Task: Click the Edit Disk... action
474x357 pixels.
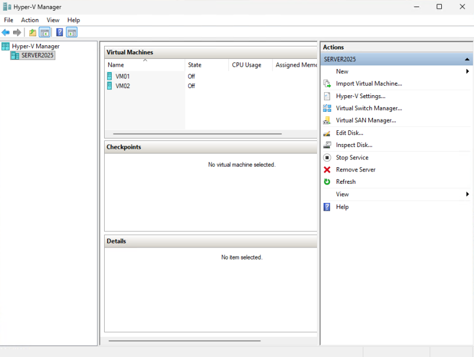Action: (350, 133)
